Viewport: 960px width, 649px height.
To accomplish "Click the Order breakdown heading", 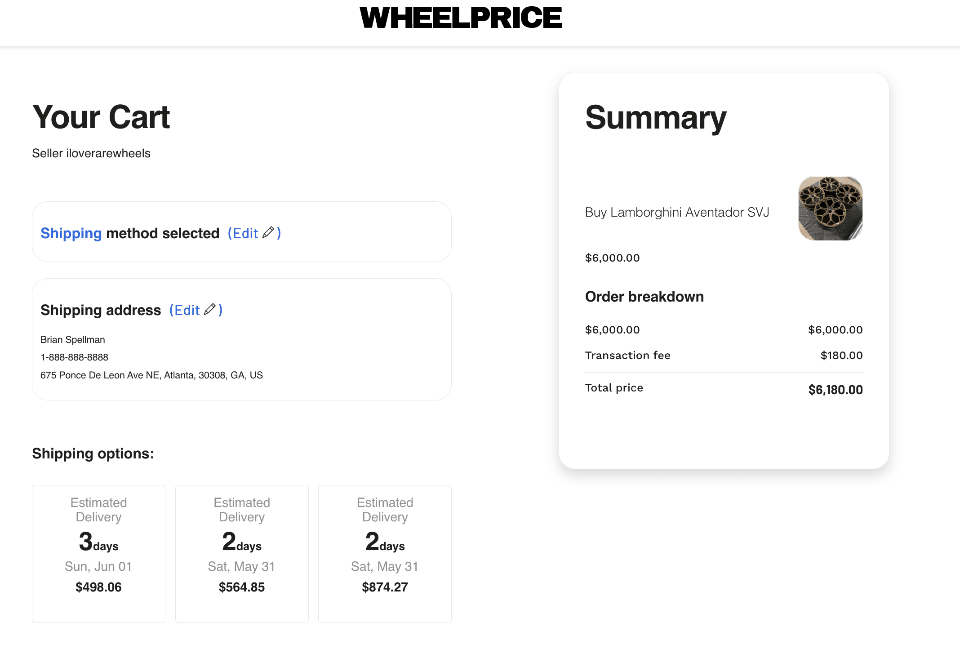I will [644, 296].
